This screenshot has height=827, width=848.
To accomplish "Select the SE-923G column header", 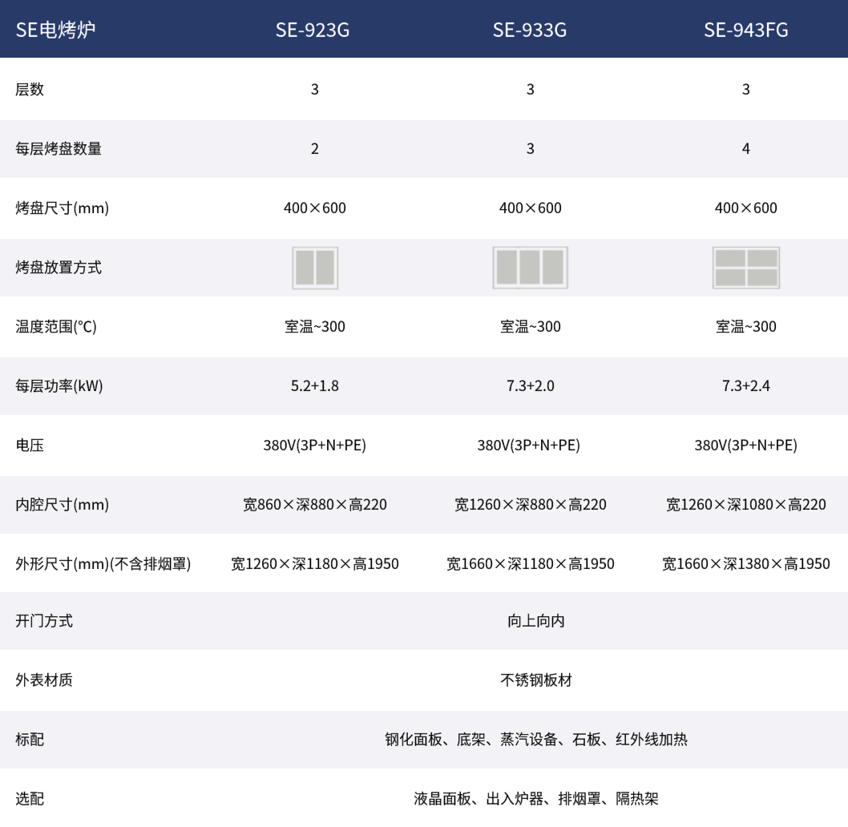I will [x=313, y=30].
